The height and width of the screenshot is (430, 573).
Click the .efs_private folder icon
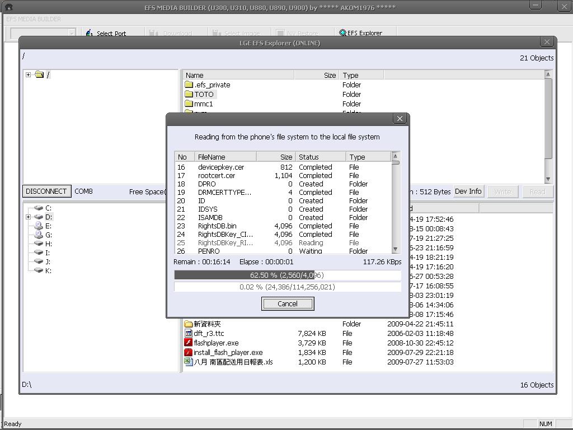pos(189,85)
